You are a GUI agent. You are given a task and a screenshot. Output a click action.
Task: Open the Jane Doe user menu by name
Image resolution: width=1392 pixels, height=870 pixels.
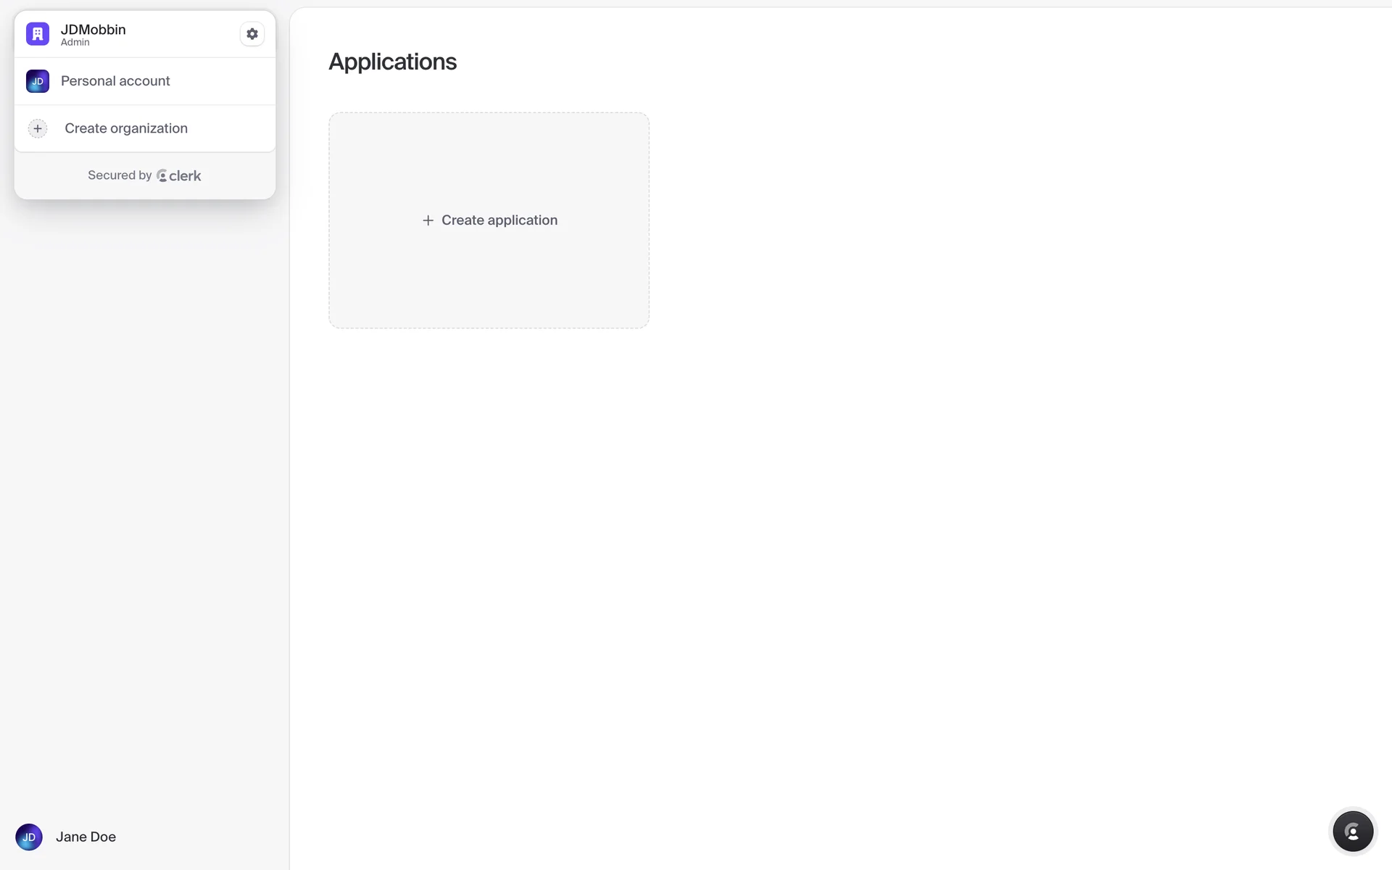point(86,837)
